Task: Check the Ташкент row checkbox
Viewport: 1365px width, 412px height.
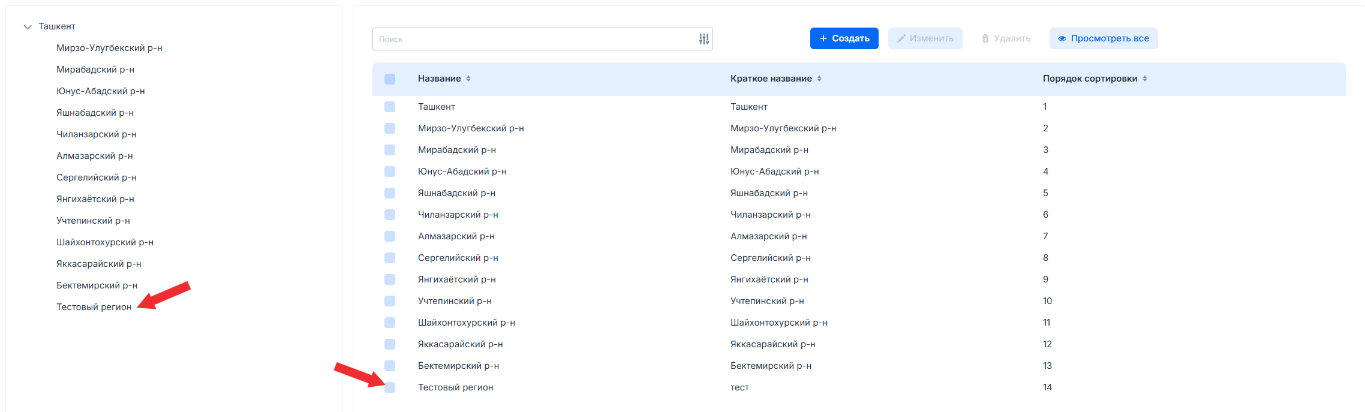Action: [x=390, y=107]
